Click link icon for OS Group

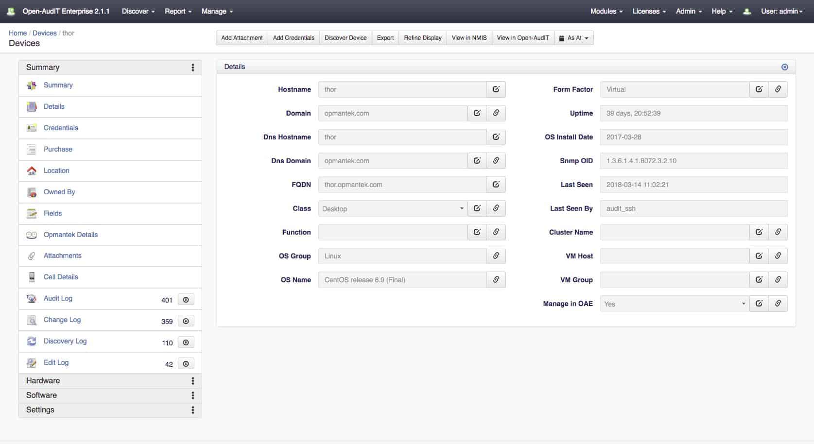(496, 256)
